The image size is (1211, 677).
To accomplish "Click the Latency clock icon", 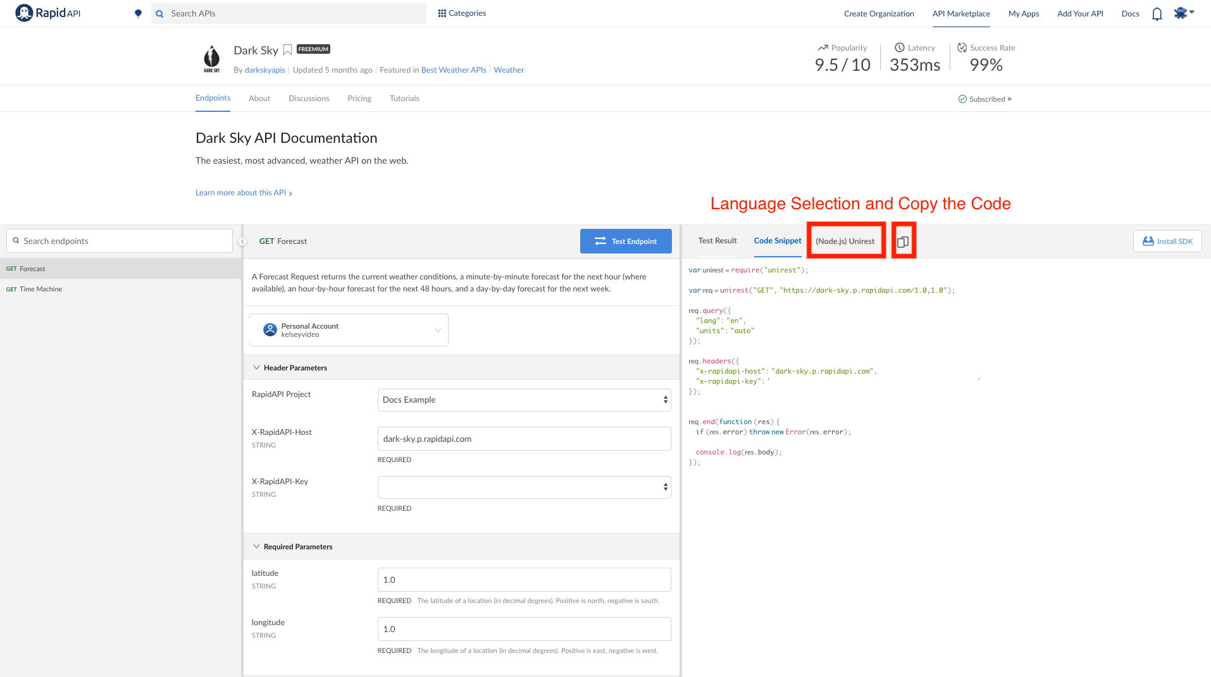I will (x=899, y=48).
